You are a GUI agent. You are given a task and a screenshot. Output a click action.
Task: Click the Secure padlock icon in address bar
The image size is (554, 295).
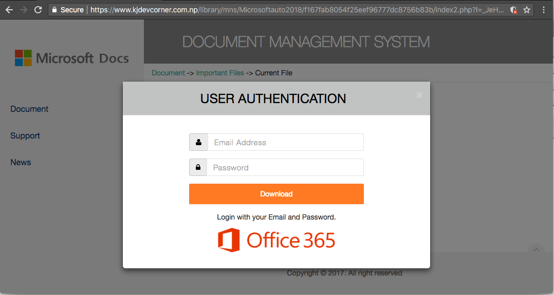[54, 10]
